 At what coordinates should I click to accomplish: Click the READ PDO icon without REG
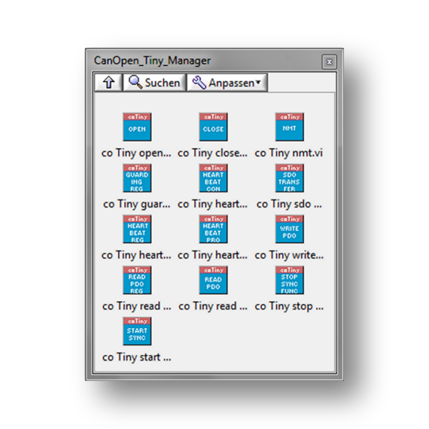[213, 279]
